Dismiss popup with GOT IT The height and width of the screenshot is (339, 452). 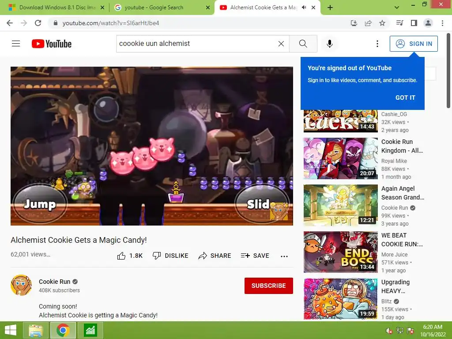coord(405,98)
